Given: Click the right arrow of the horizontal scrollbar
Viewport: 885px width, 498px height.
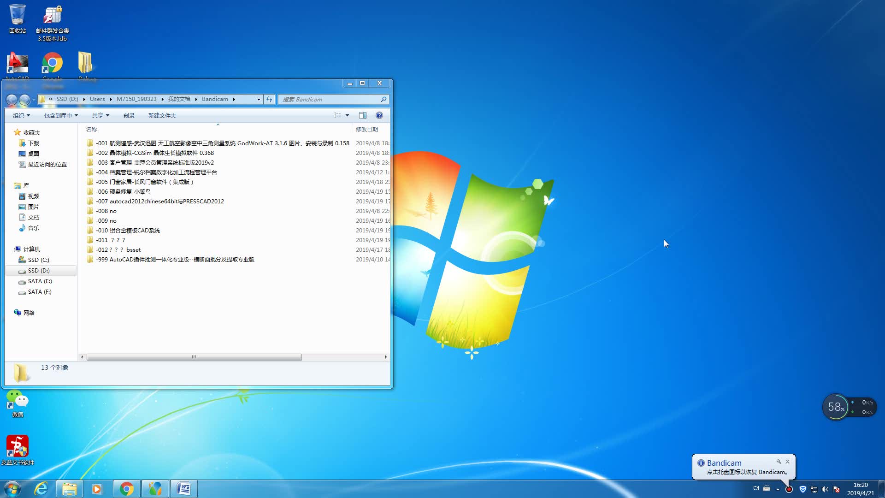Looking at the screenshot, I should [x=386, y=357].
